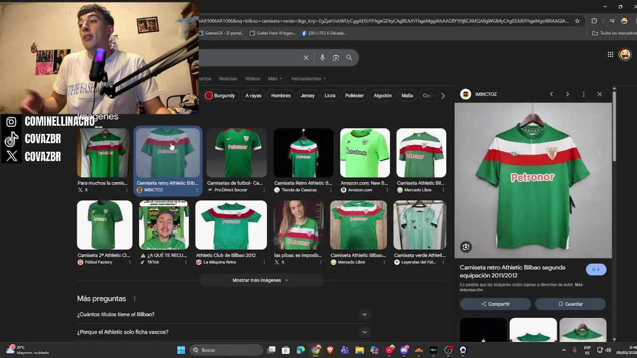Apply the Malla filter chip
Image resolution: width=637 pixels, height=358 pixels.
click(407, 95)
